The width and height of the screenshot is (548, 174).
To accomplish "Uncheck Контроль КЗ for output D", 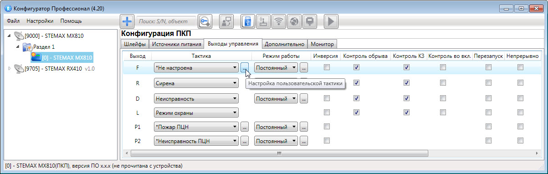I will tap(406, 98).
